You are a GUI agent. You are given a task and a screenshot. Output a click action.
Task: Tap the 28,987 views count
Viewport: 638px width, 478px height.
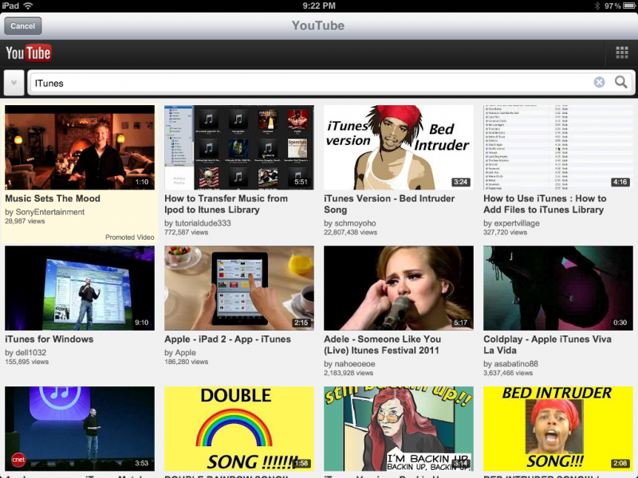25,221
